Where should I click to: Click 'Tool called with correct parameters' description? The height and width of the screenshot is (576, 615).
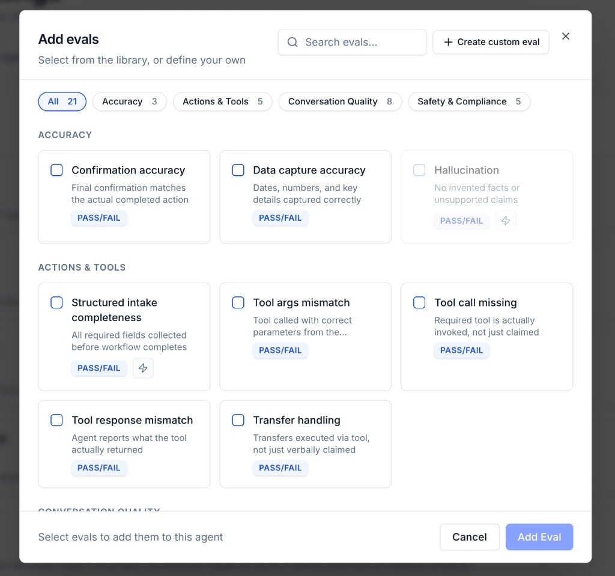(x=303, y=326)
